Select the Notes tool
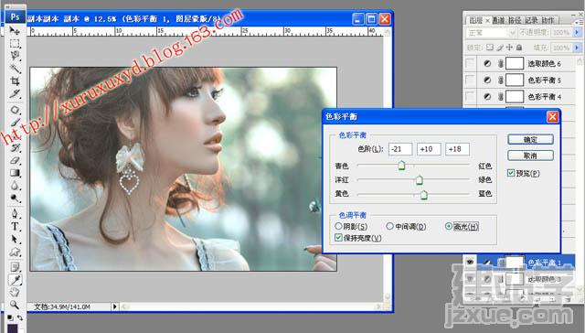 [x=15, y=267]
